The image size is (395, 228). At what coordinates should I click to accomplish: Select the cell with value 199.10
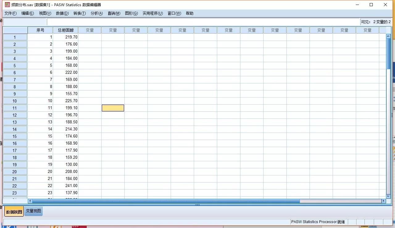click(x=65, y=108)
